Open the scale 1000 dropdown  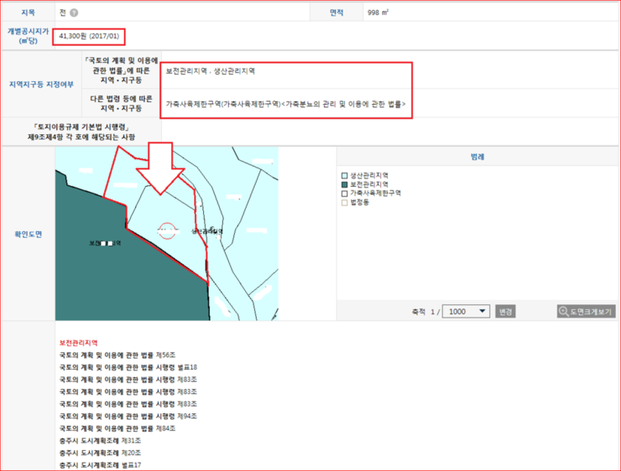pos(466,311)
